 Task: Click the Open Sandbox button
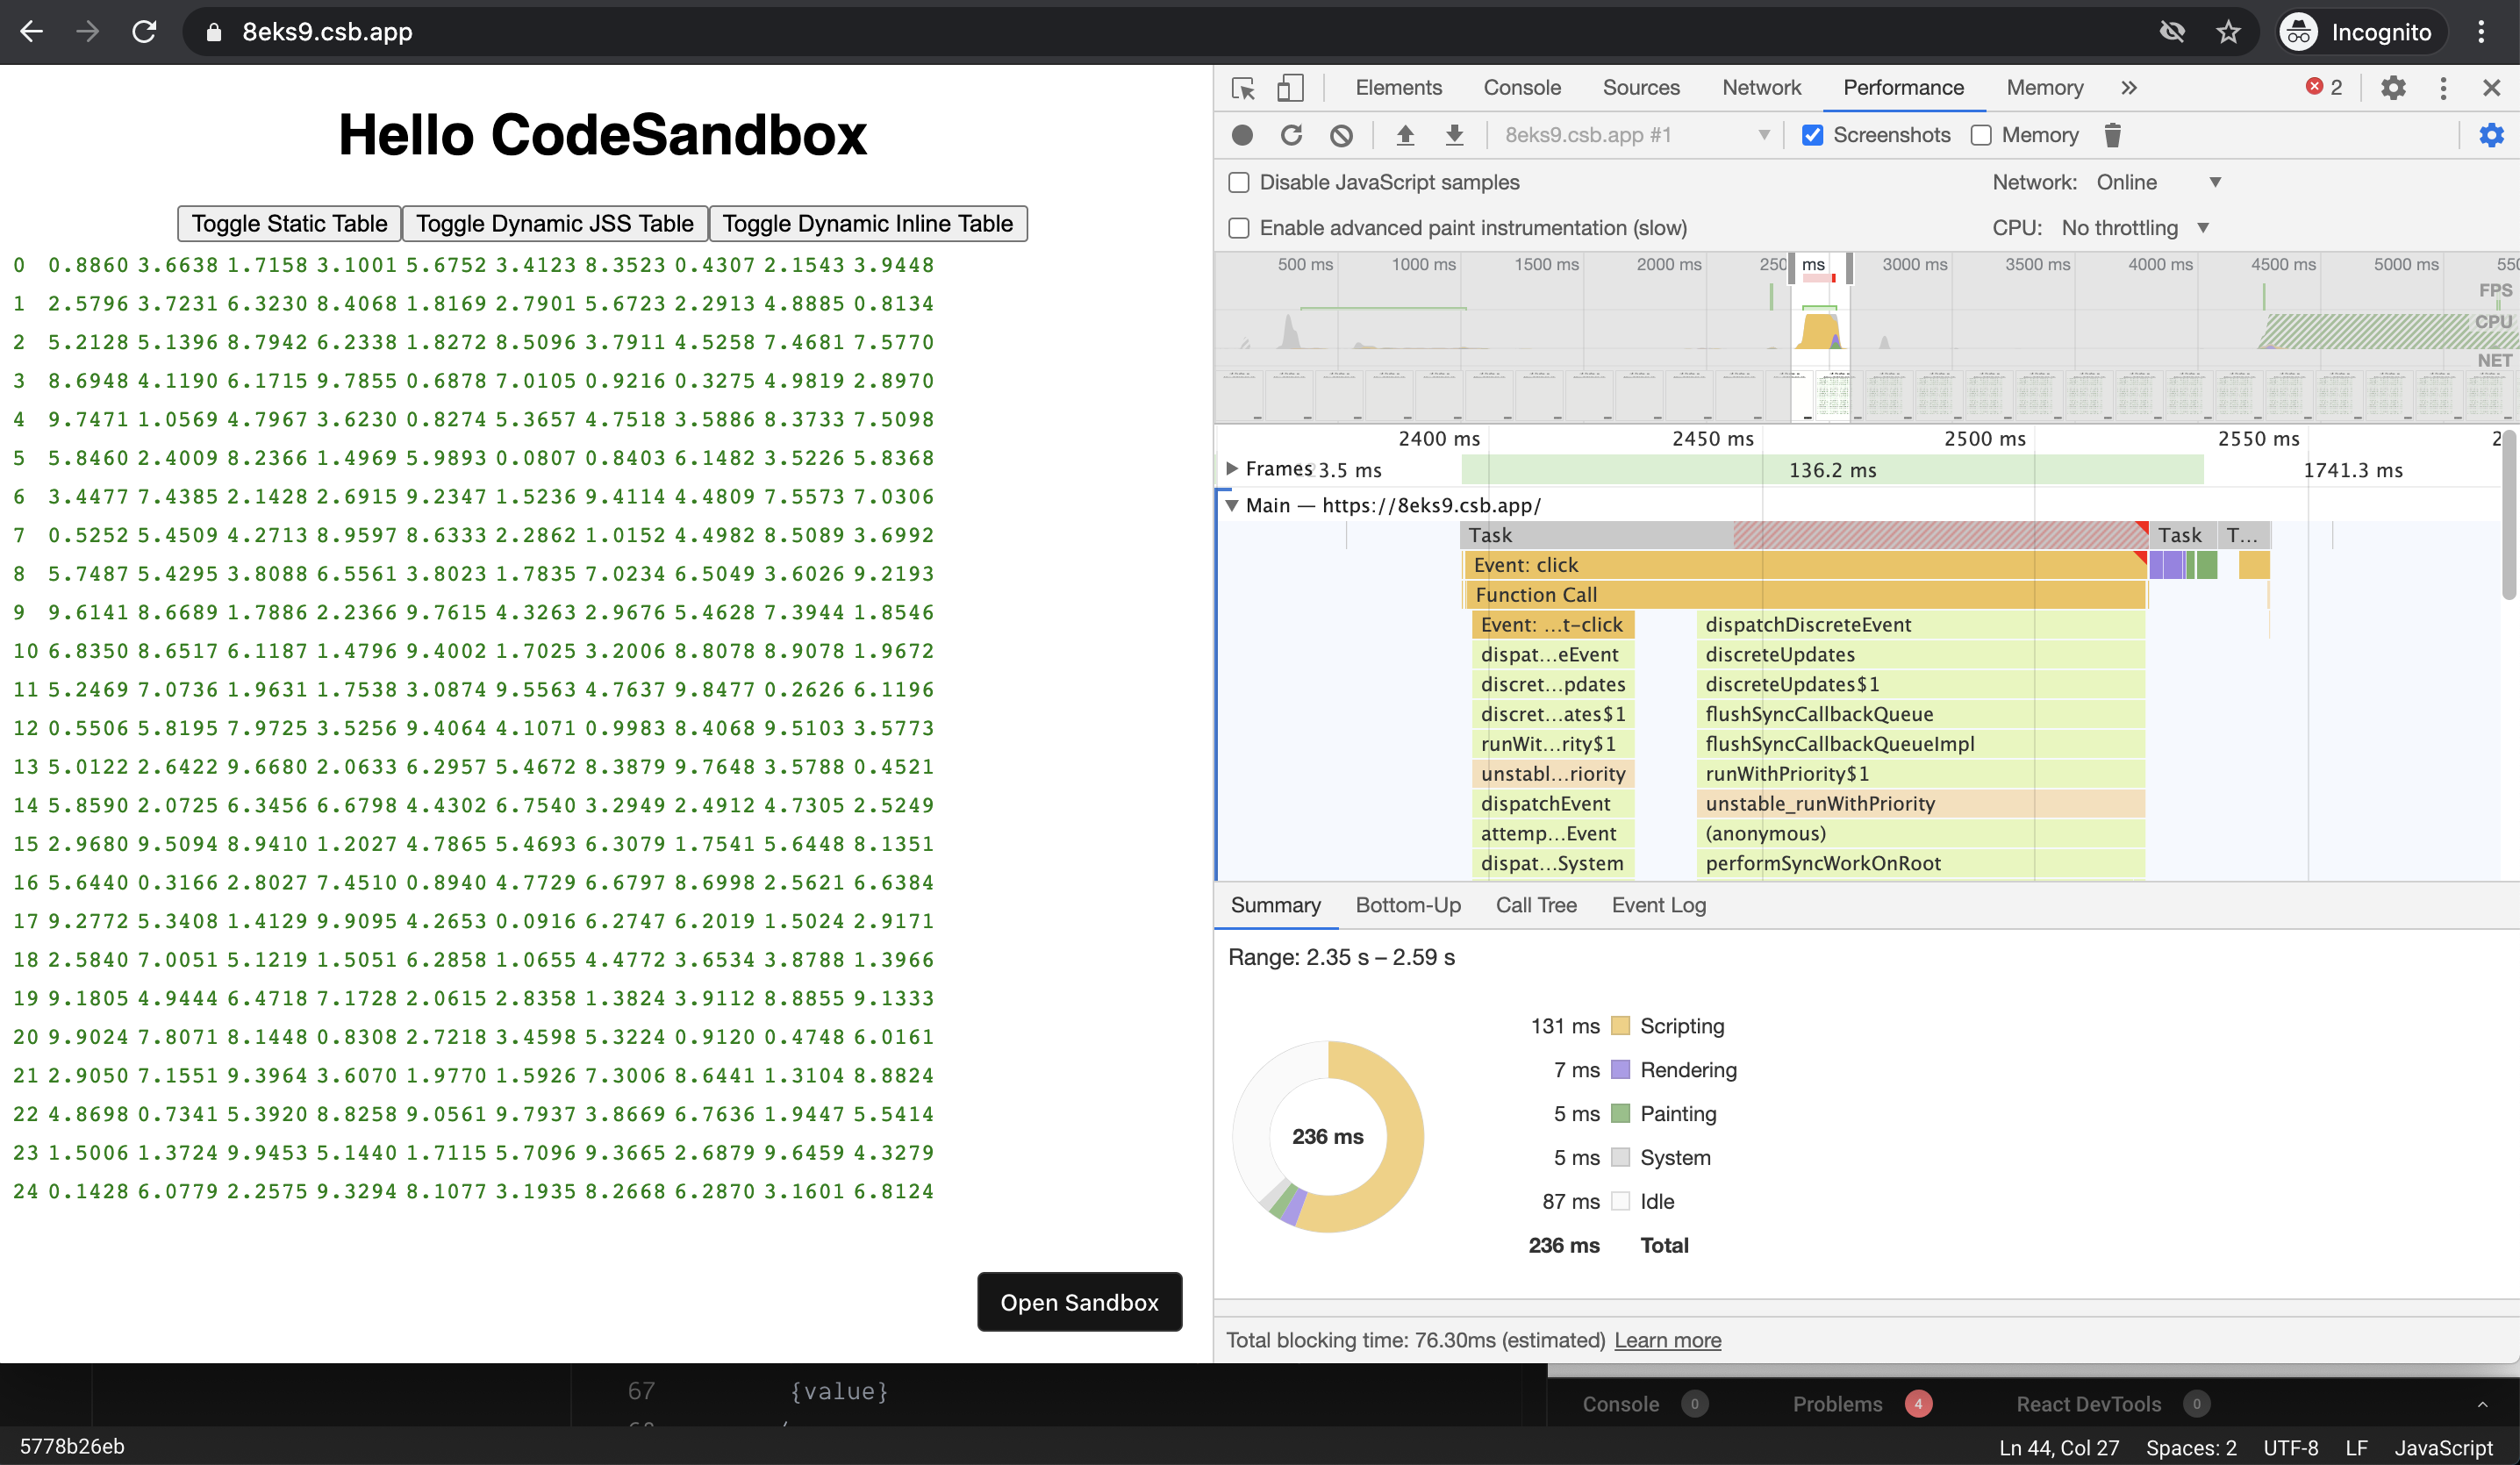pos(1079,1302)
